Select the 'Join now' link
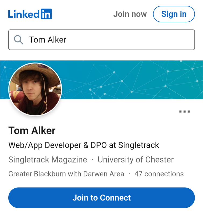Screen dimensions: 203x215 (x=130, y=14)
